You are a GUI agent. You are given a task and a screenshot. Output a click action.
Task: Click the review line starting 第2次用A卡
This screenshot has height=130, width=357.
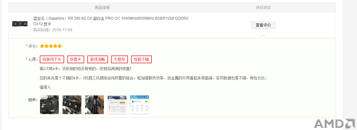tap(86, 68)
